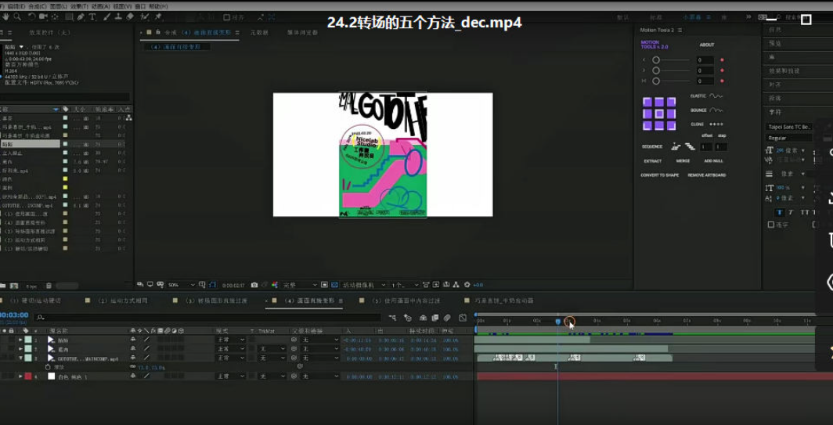Toggle faux italic in Character panel

click(791, 212)
